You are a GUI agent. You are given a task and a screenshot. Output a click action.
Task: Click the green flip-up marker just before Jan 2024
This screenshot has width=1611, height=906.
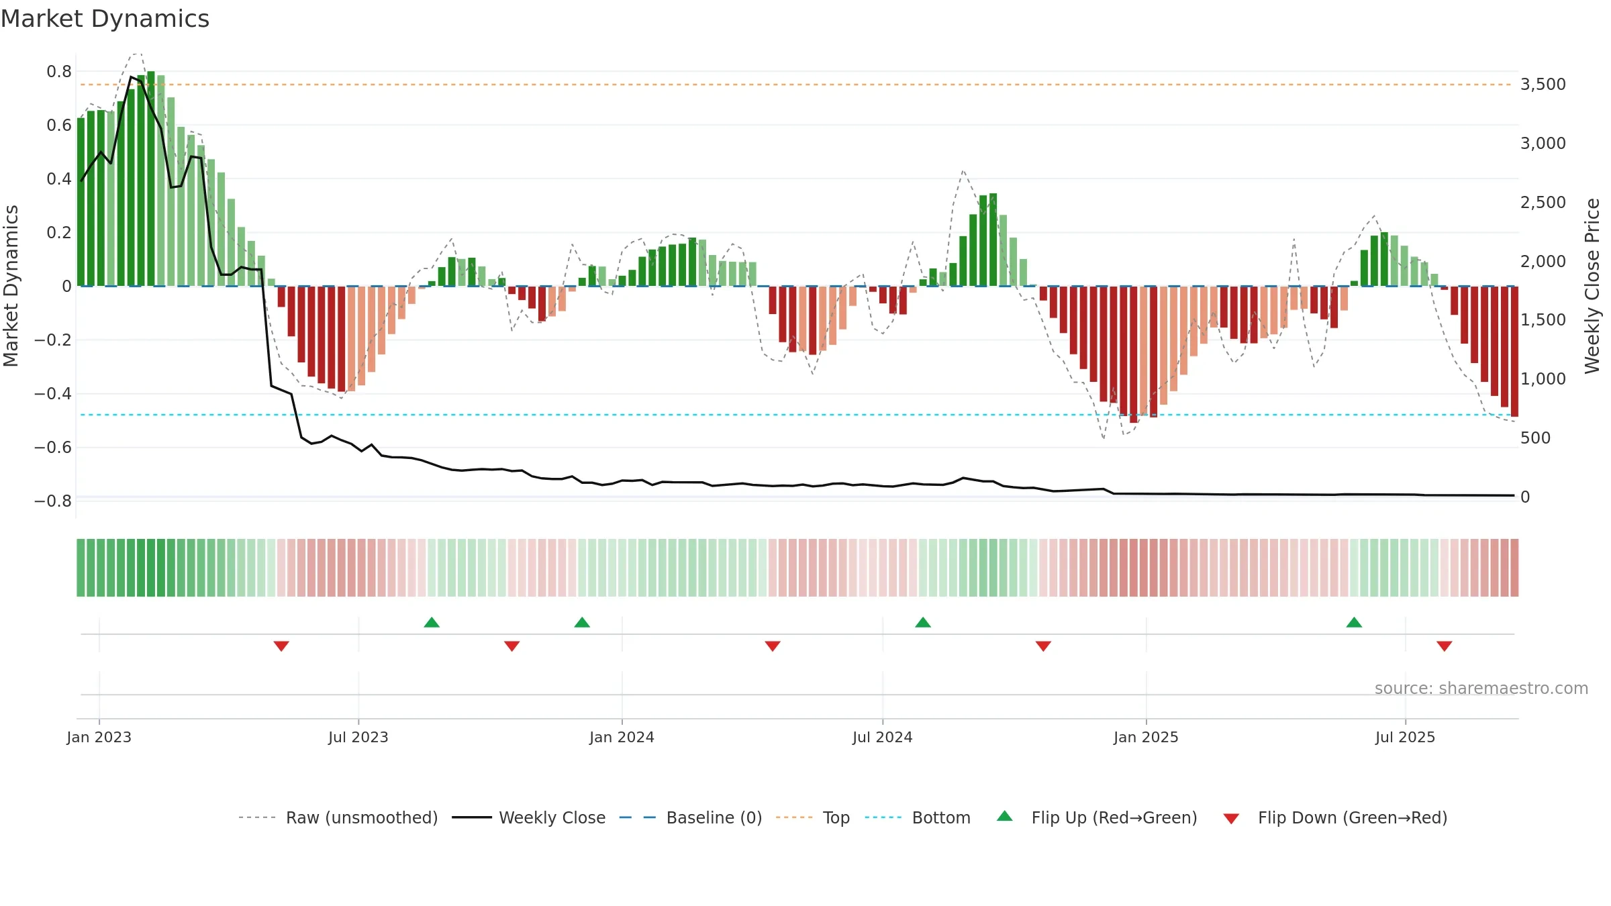tap(582, 622)
